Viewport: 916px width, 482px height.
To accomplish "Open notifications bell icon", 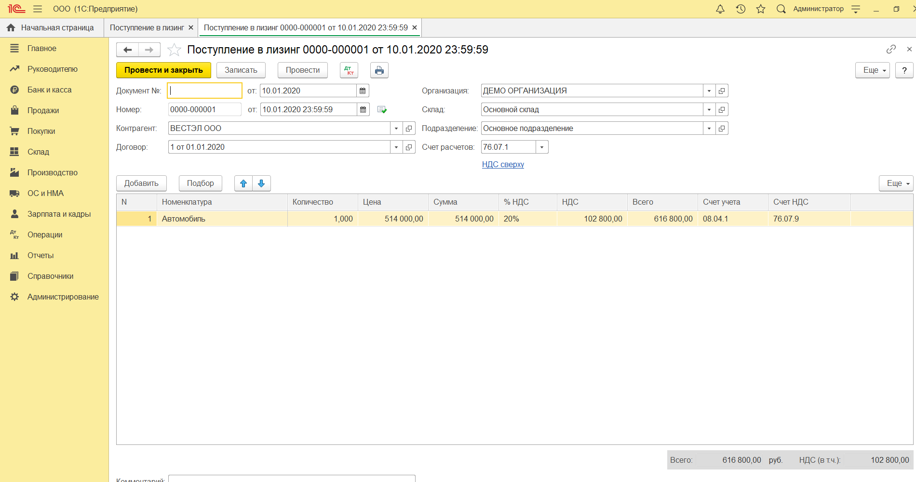I will (x=720, y=9).
